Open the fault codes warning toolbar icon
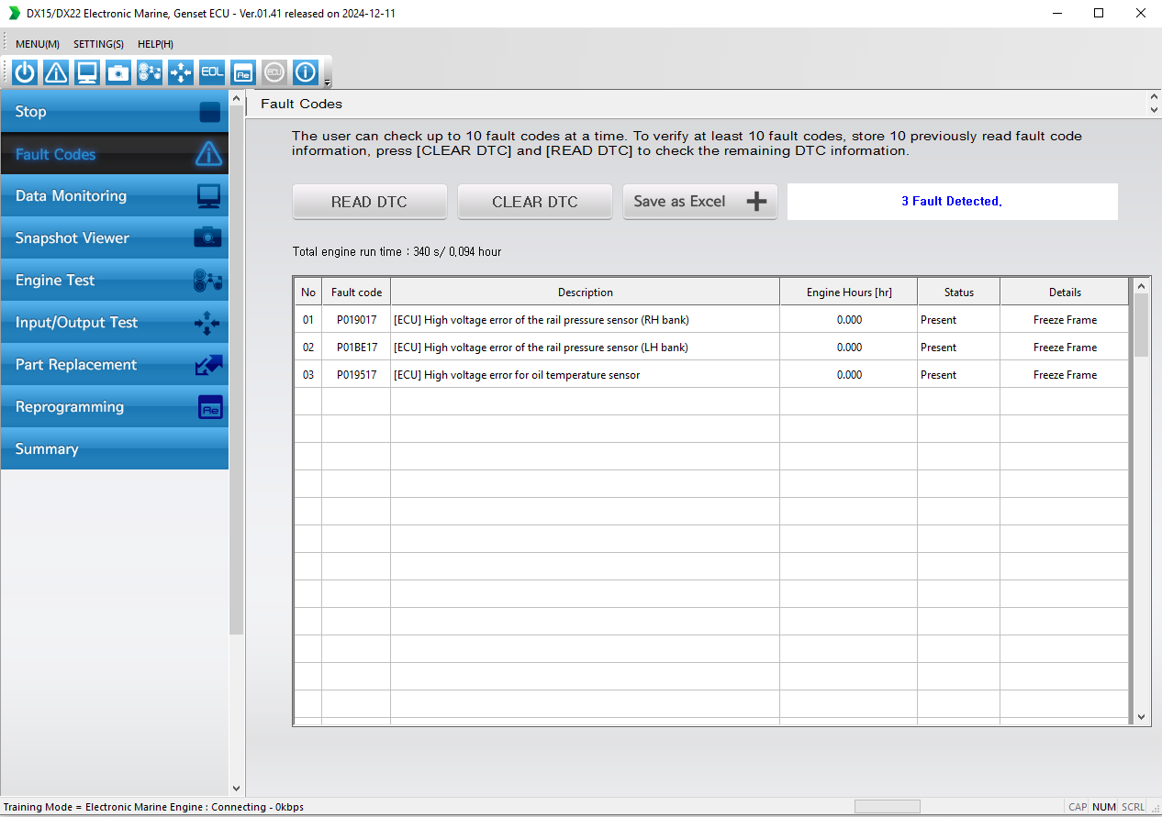 [56, 72]
